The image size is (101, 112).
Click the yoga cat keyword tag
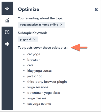pos(28,39)
